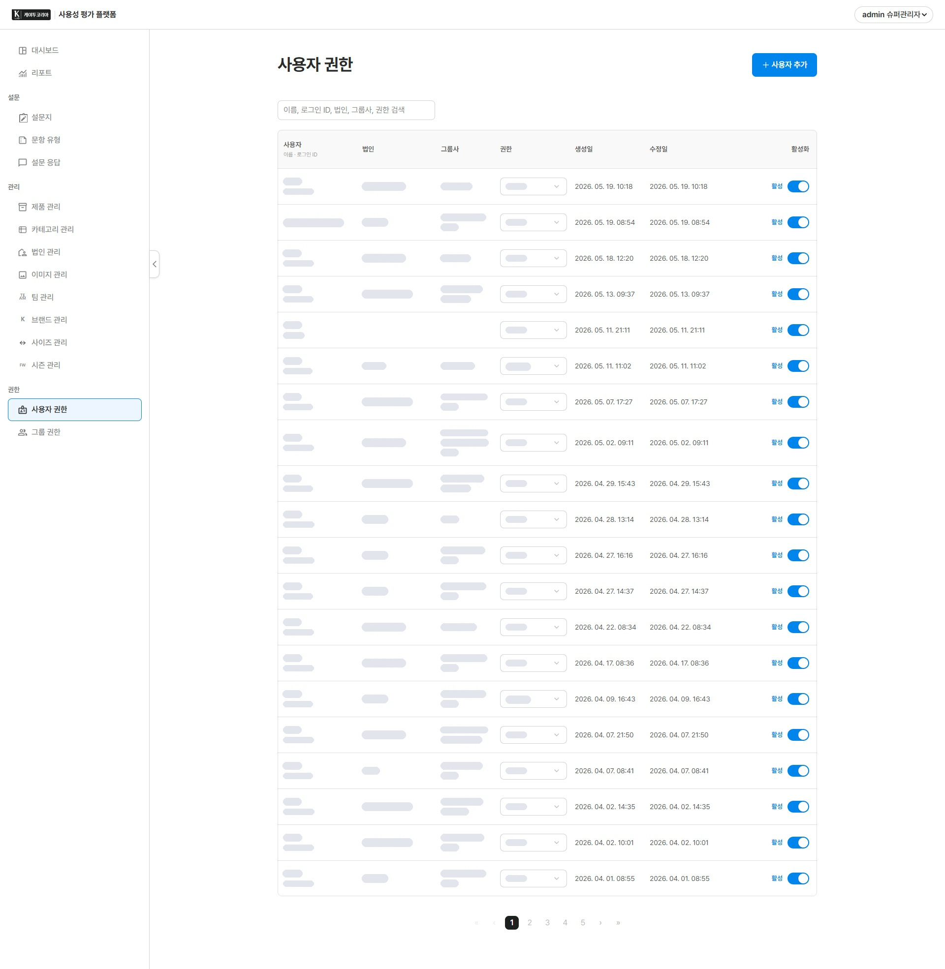
Task: Navigate to 그룹 권한
Action: coord(74,432)
